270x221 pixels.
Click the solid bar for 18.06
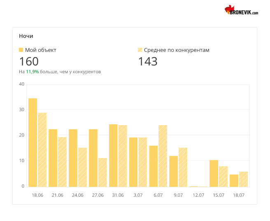(x=33, y=142)
